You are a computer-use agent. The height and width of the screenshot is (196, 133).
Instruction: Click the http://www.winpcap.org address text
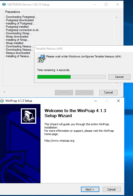[x=59, y=141]
